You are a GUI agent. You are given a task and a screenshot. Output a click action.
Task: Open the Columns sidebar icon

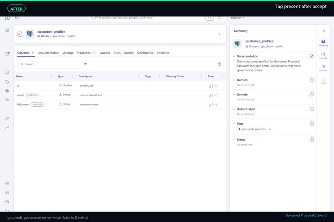click(x=323, y=68)
